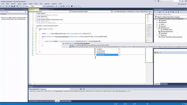Open the DEBUG menu
The height and width of the screenshot is (105, 187).
[x=25, y=4]
